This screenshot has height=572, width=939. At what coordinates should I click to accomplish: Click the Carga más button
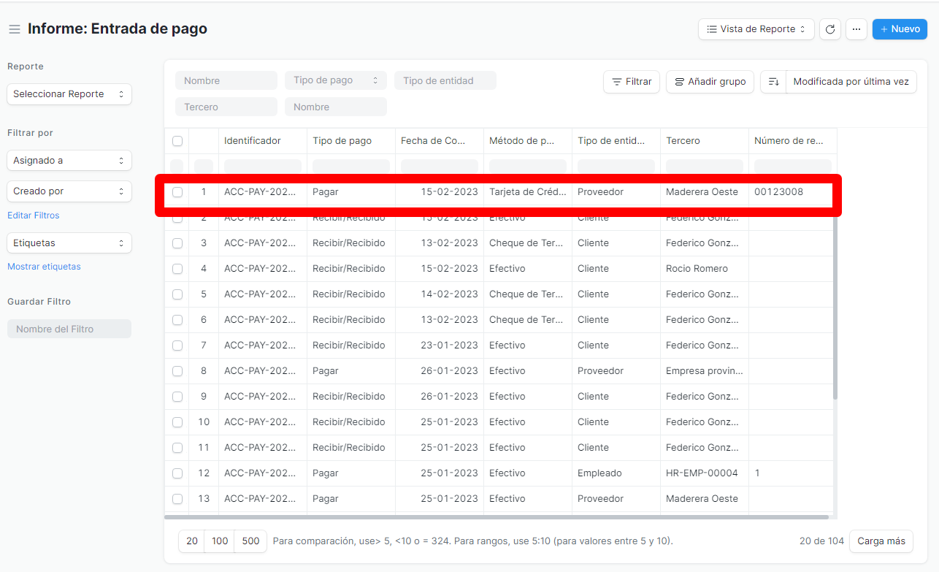tap(881, 541)
